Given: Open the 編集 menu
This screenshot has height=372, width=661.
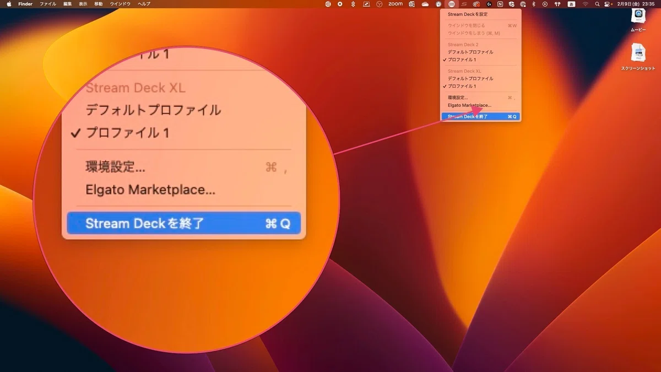Looking at the screenshot, I should (67, 4).
